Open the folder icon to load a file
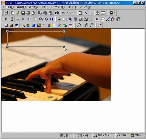Viewport: 146px width, 139px height. (x=18, y=13)
